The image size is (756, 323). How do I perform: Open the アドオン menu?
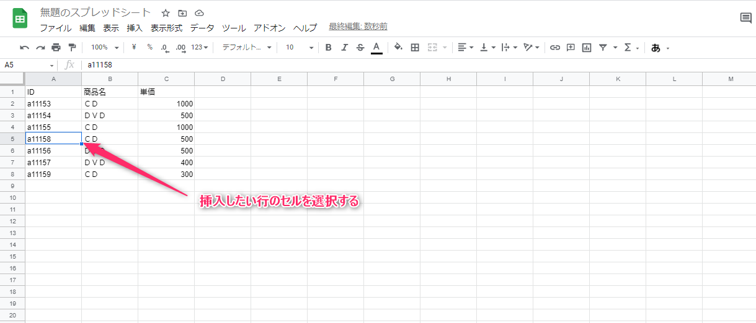[270, 28]
